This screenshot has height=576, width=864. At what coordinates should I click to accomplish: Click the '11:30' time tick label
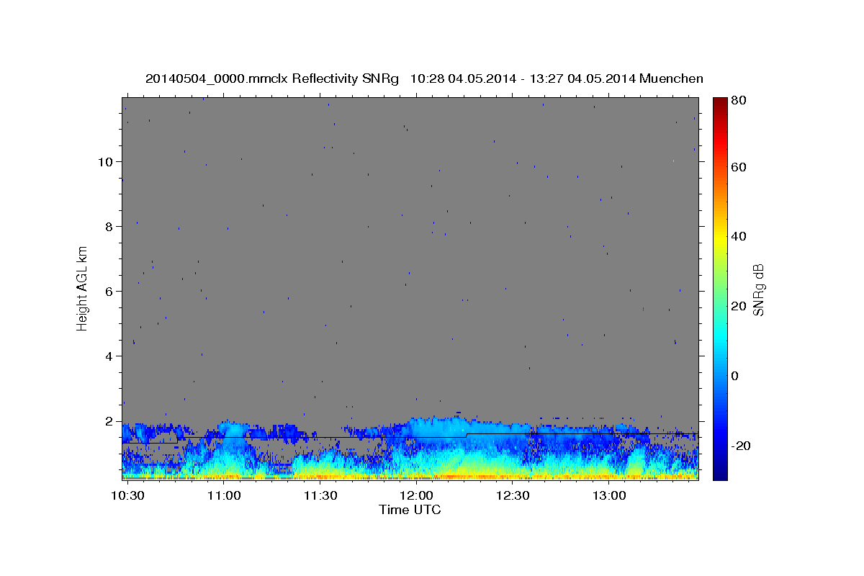[x=320, y=495]
